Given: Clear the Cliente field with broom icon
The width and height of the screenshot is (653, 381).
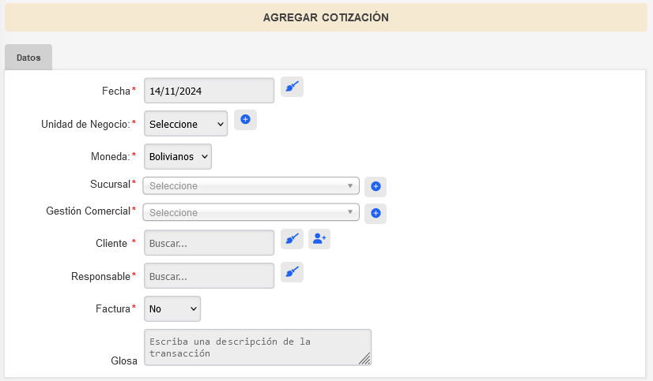Looking at the screenshot, I should [292, 239].
